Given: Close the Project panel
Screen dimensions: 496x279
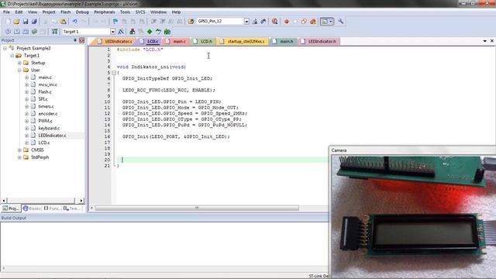Looking at the screenshot, I should [x=81, y=40].
